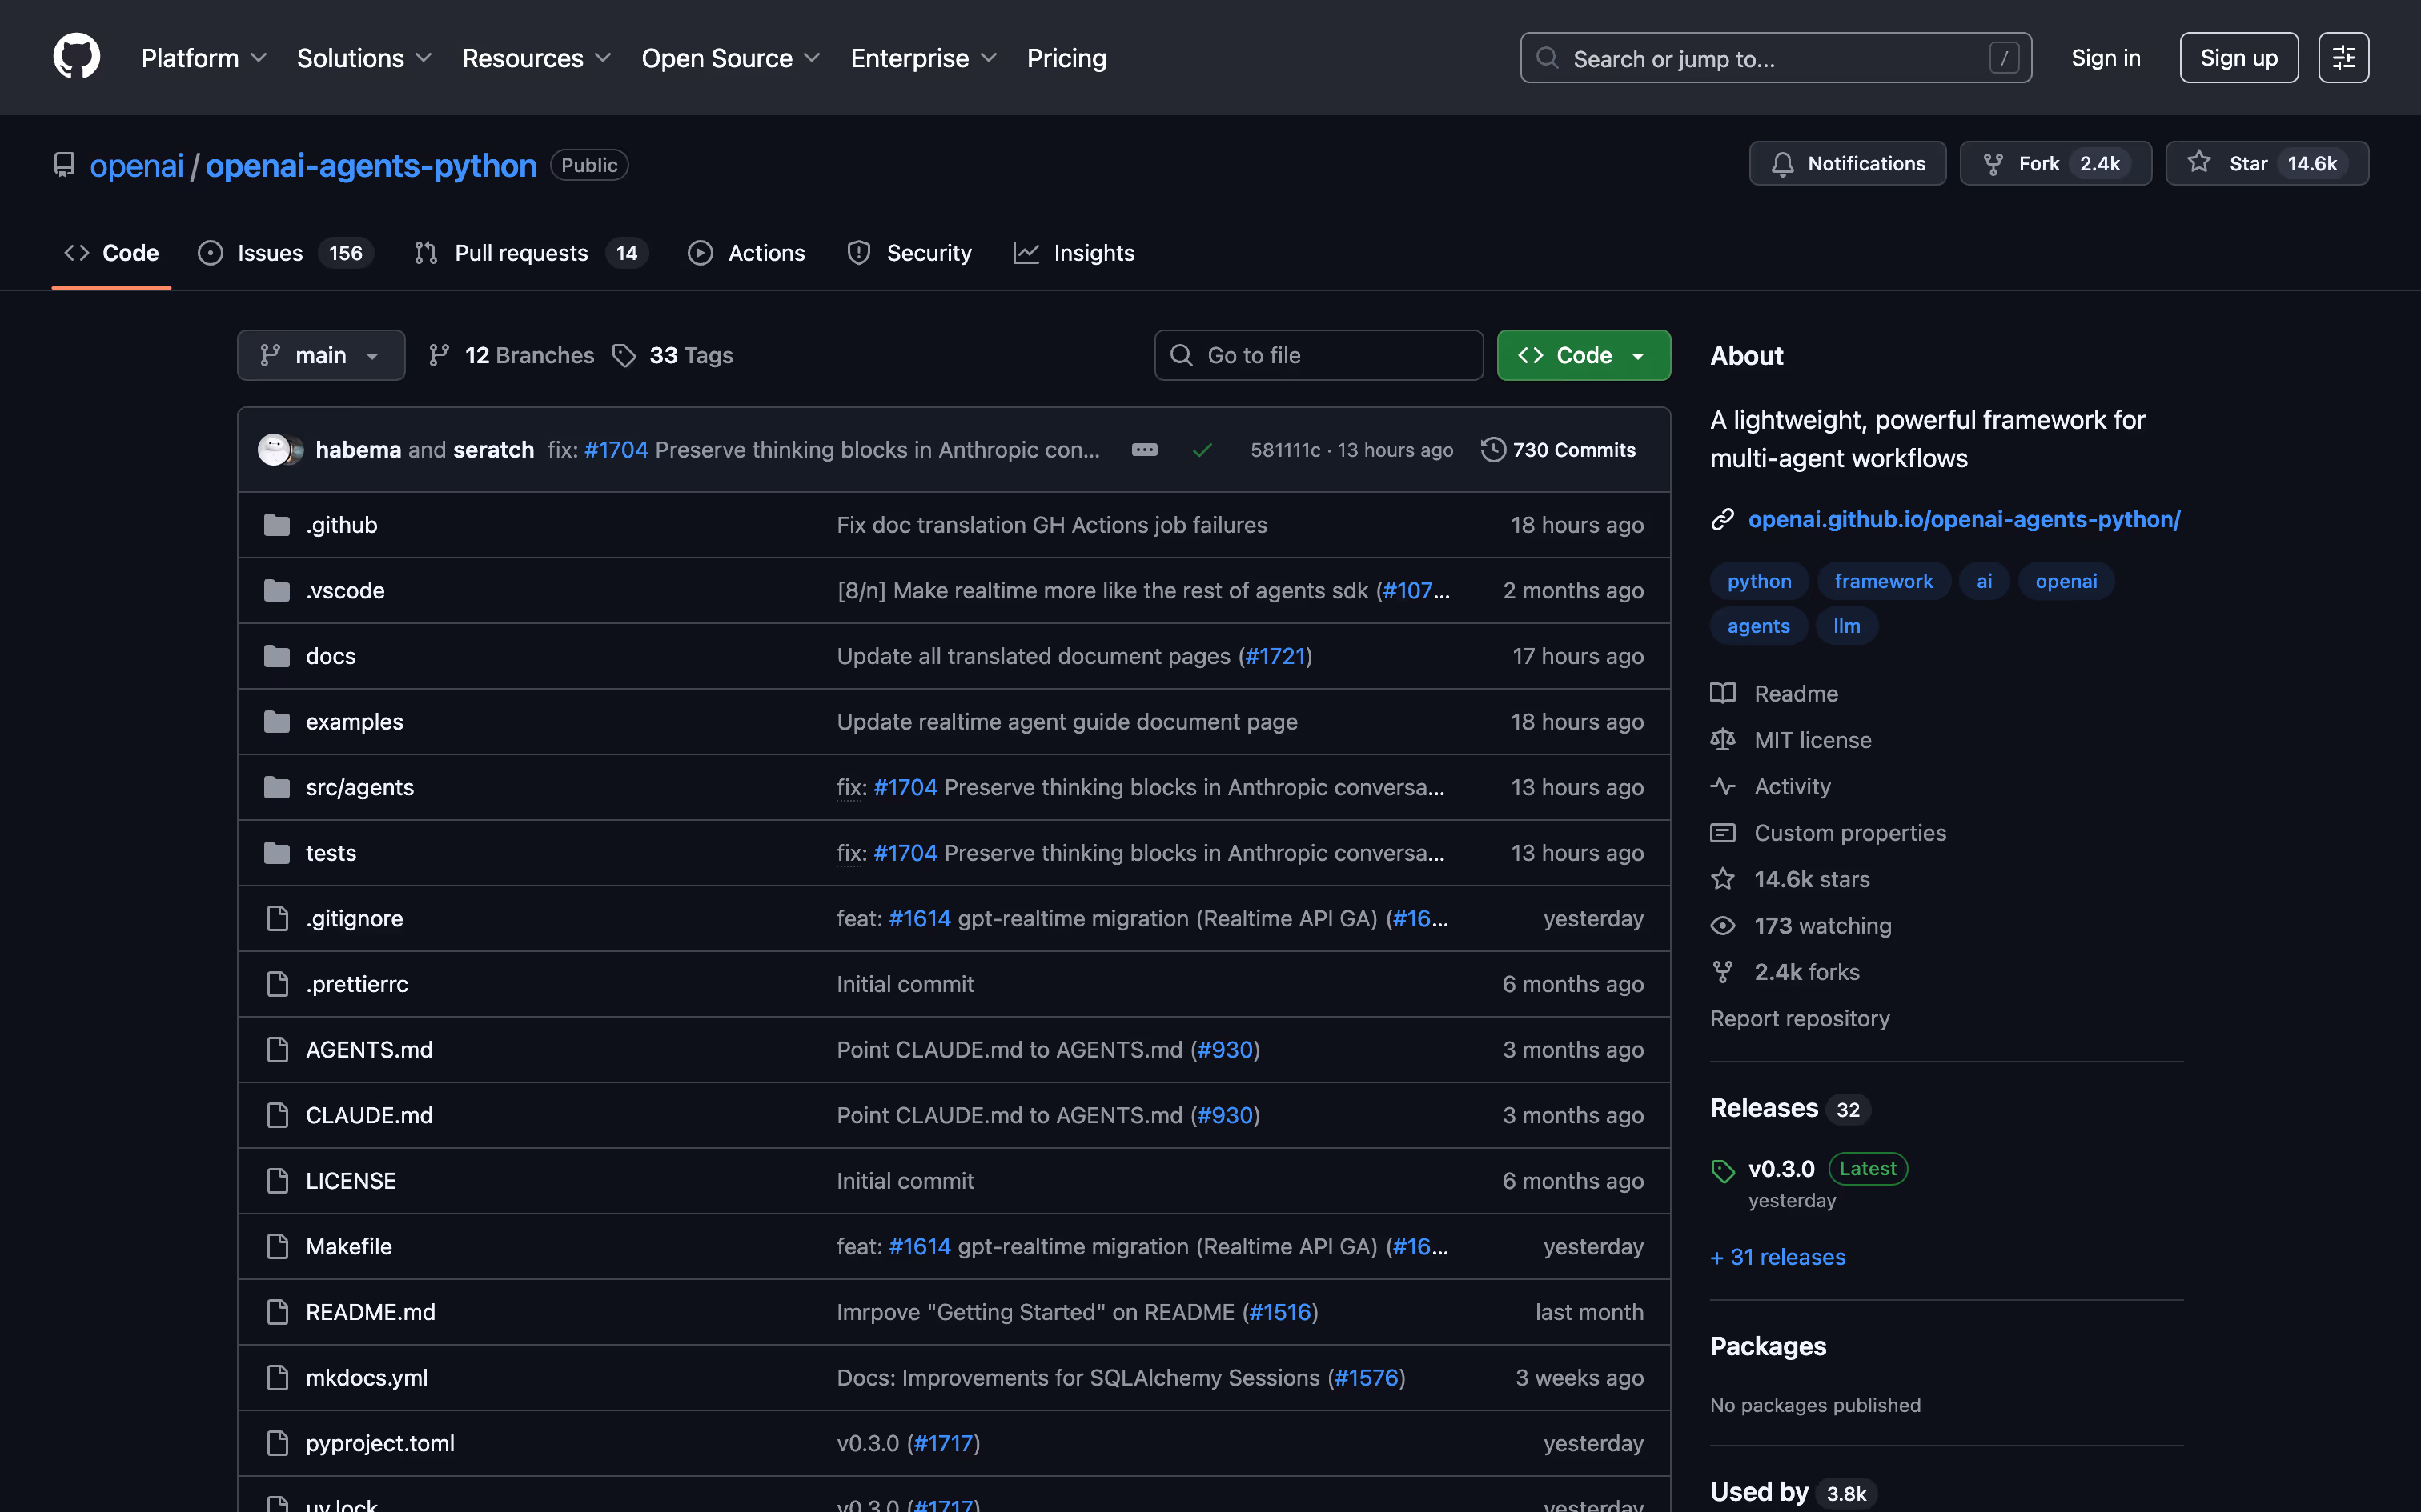This screenshot has width=2421, height=1512.
Task: Click the Sign up button
Action: click(2238, 58)
